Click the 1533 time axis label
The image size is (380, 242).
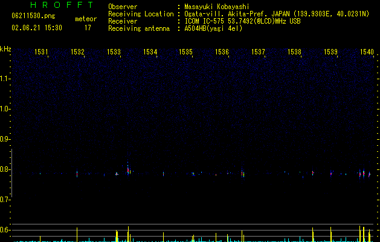[114, 51]
